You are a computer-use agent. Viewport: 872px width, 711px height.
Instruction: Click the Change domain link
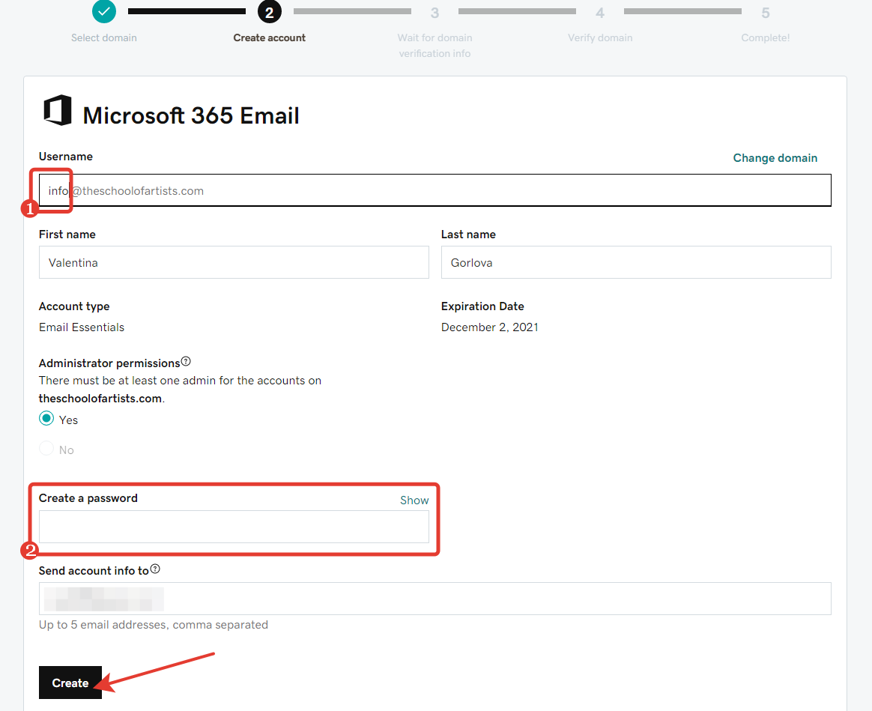(775, 158)
